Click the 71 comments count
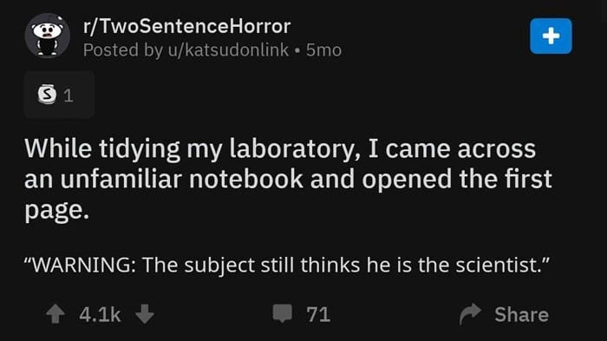607x341 pixels. point(318,314)
